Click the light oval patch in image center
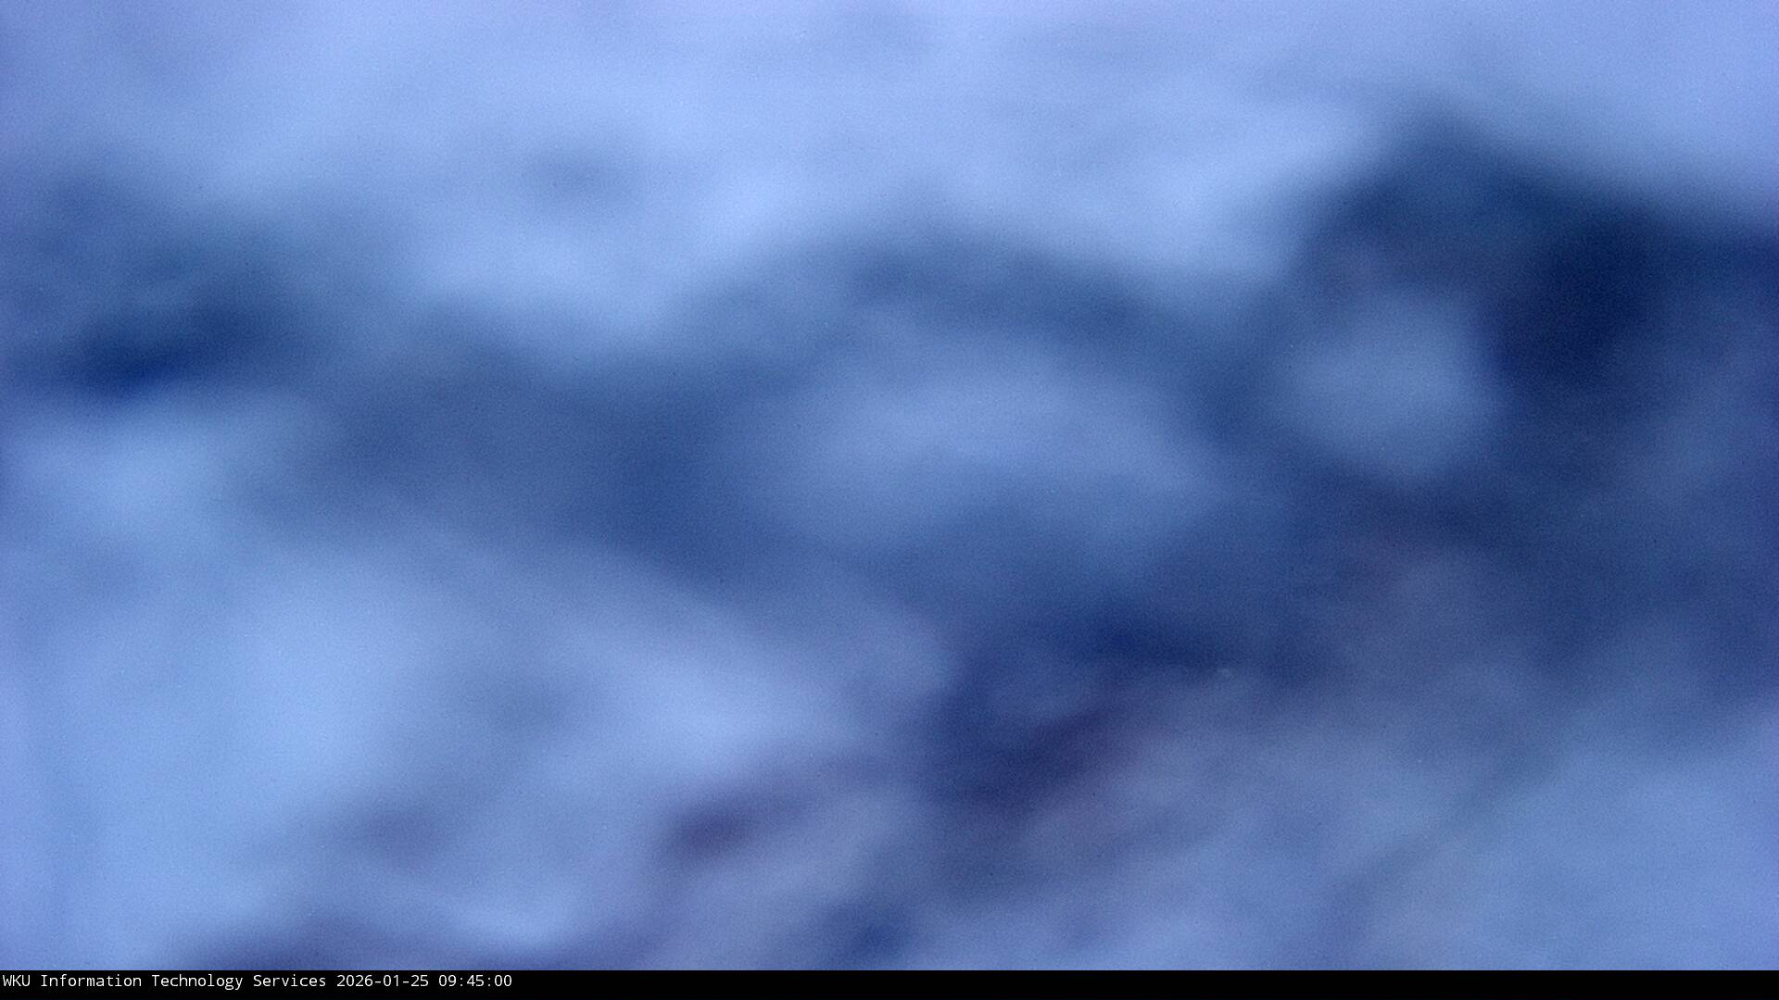 pyautogui.click(x=982, y=435)
